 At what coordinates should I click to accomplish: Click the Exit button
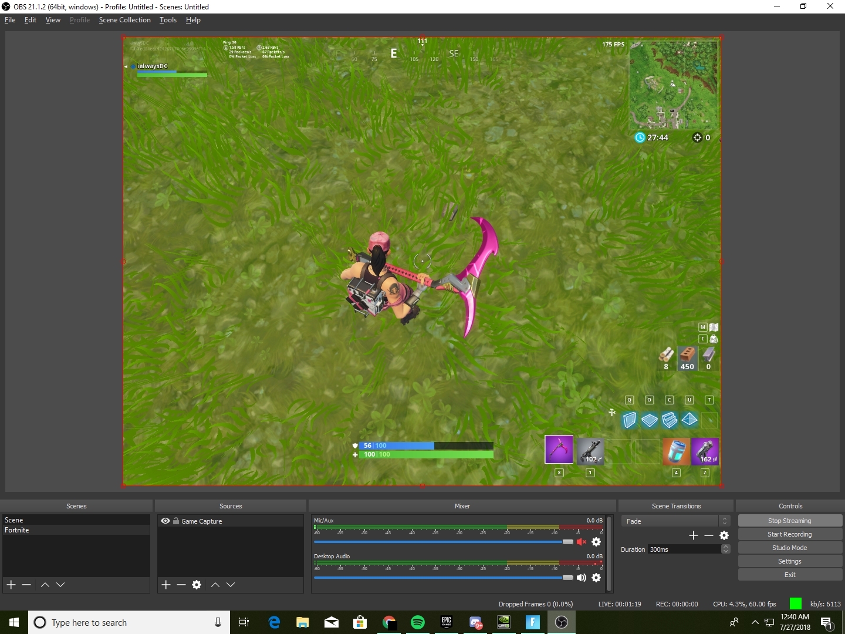[790, 575]
